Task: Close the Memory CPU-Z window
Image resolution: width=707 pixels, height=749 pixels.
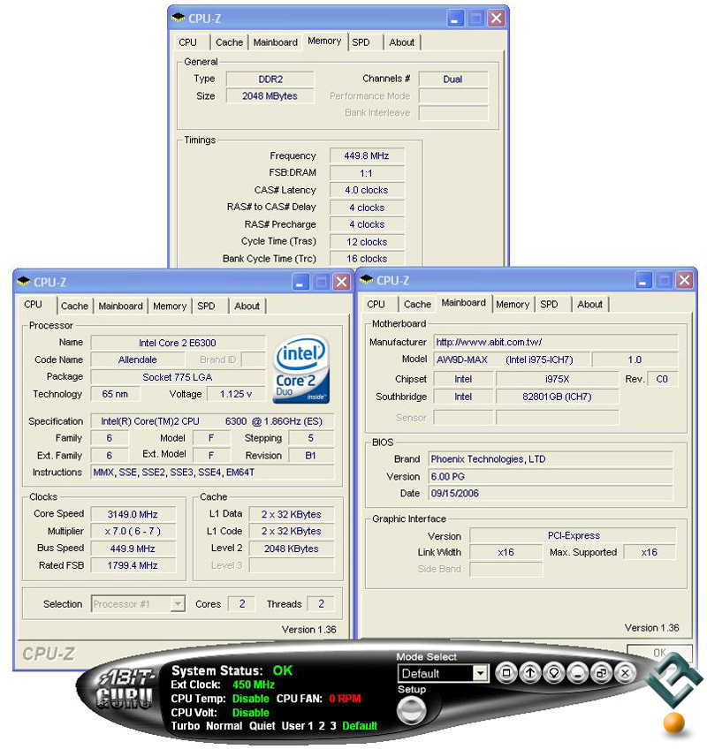Action: click(x=496, y=19)
